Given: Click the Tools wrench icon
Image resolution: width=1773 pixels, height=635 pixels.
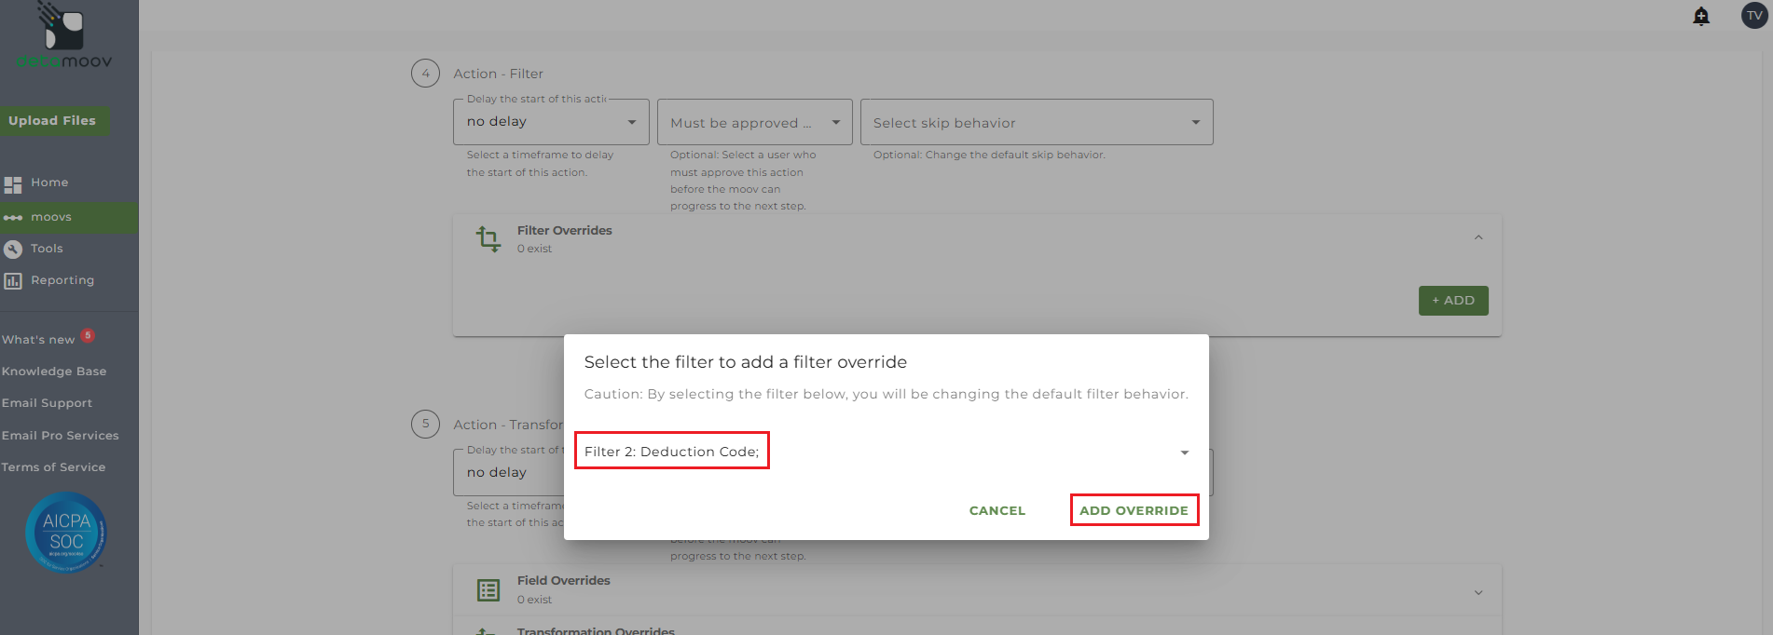Looking at the screenshot, I should click(x=13, y=249).
